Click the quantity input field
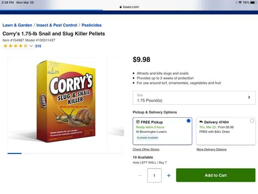Screen dimensions: 258x194 point(154,175)
